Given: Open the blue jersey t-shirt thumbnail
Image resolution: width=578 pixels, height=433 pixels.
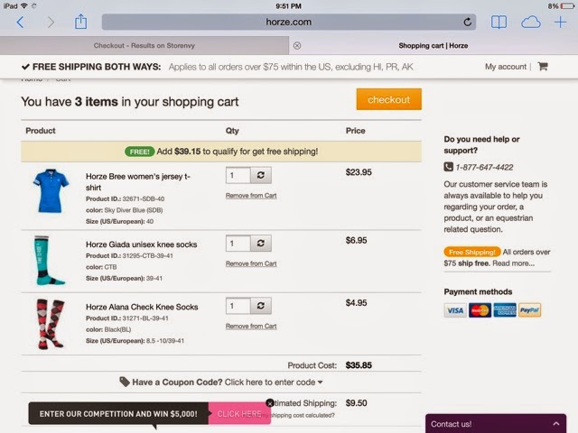Looking at the screenshot, I should (51, 190).
